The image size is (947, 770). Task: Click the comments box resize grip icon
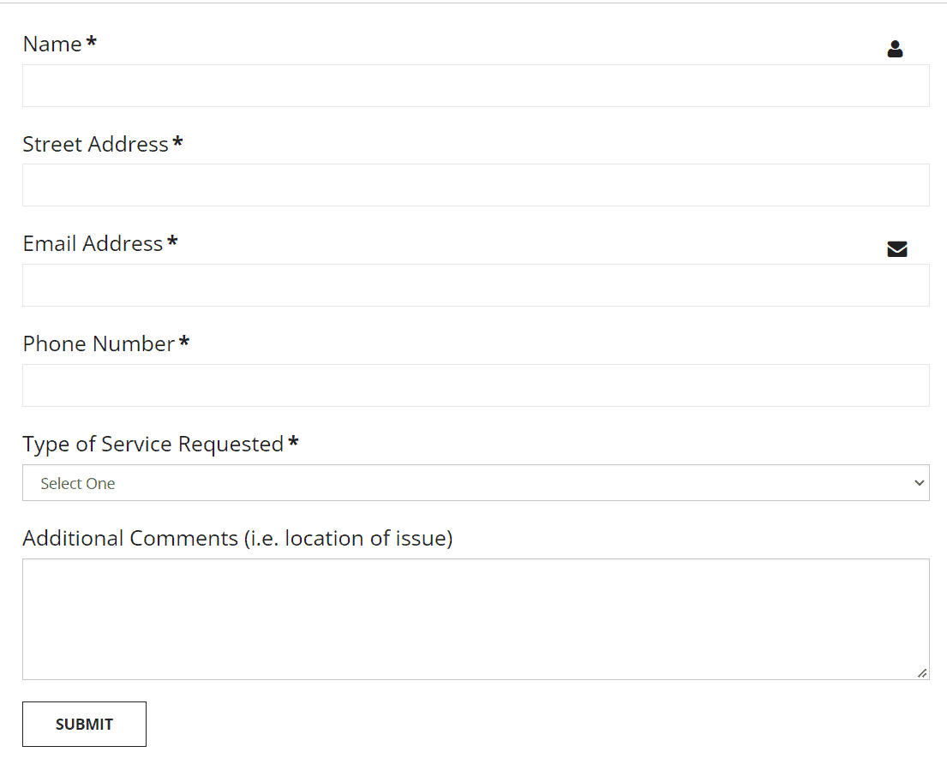click(921, 673)
